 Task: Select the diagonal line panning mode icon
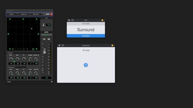click(x=24, y=49)
